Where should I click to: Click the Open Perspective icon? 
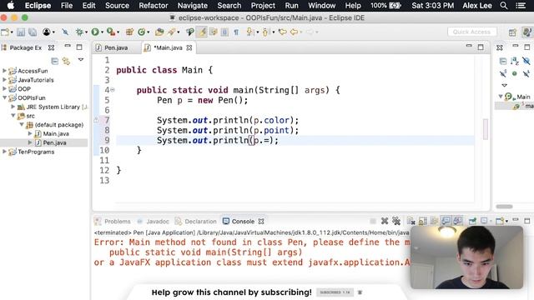pos(512,32)
